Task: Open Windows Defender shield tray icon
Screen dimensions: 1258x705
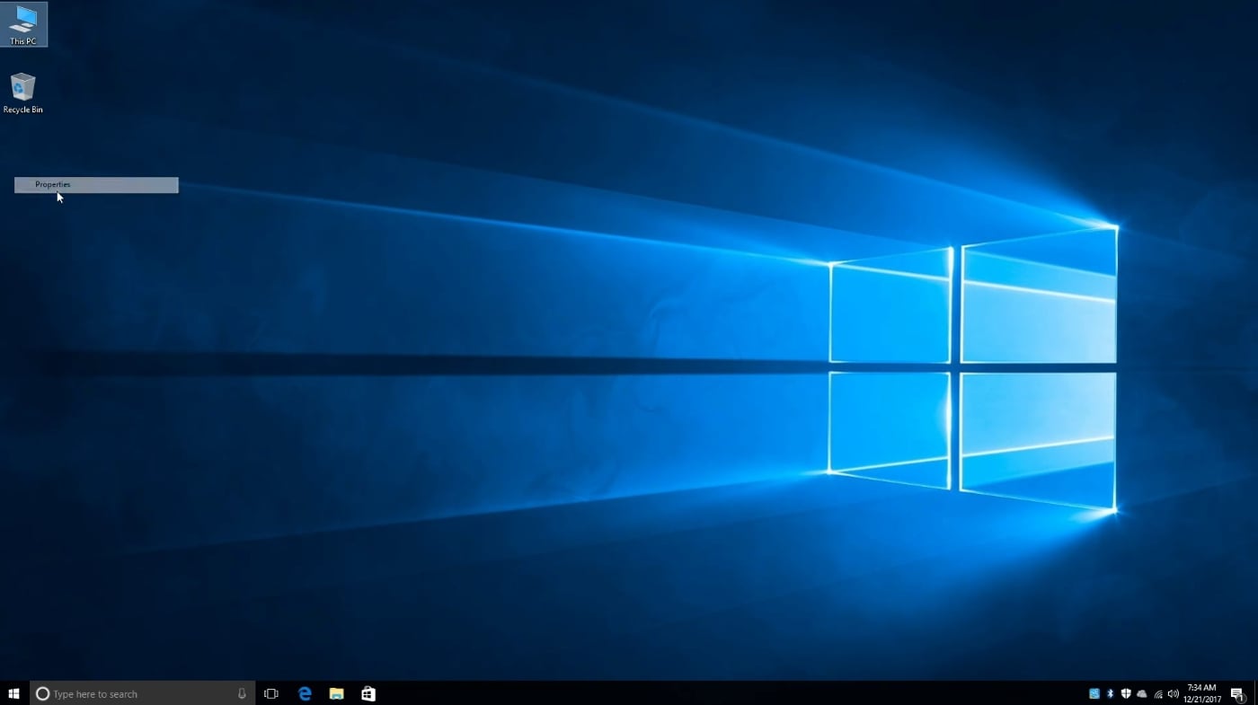Action: [x=1126, y=693]
